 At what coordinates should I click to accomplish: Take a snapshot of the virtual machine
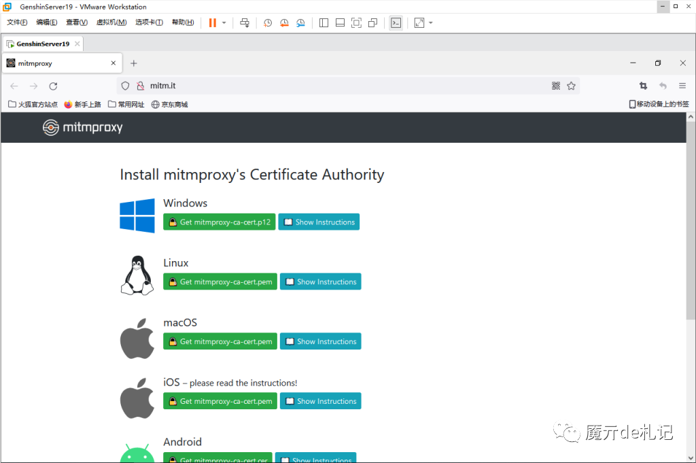[x=268, y=22]
